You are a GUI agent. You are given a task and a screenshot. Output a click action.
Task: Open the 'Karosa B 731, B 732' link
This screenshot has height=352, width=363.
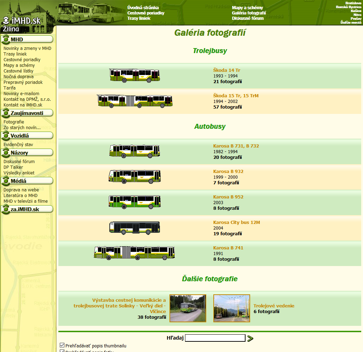click(236, 146)
